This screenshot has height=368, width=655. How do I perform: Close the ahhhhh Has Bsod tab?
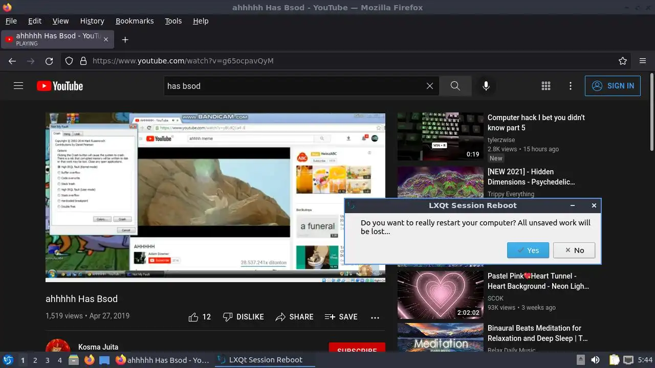106,39
